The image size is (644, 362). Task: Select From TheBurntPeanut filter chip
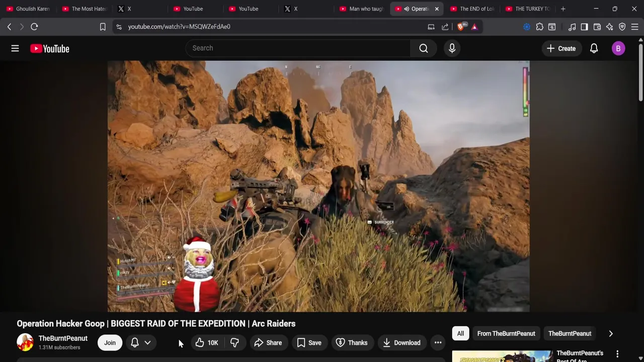(506, 333)
